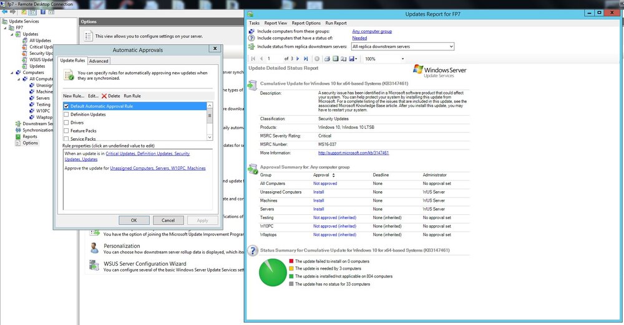
Task: Open the export save icon dropdown
Action: pos(353,59)
